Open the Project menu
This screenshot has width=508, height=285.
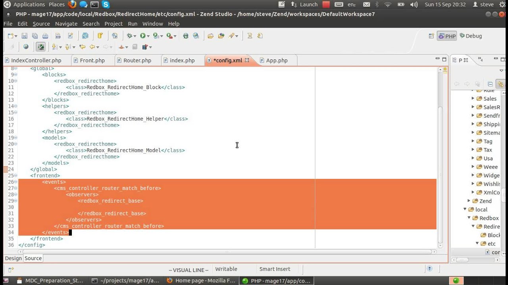coord(114,24)
